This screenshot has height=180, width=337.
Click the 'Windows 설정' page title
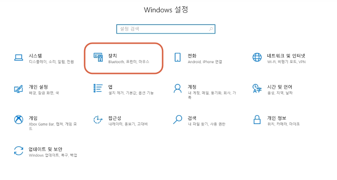166,10
